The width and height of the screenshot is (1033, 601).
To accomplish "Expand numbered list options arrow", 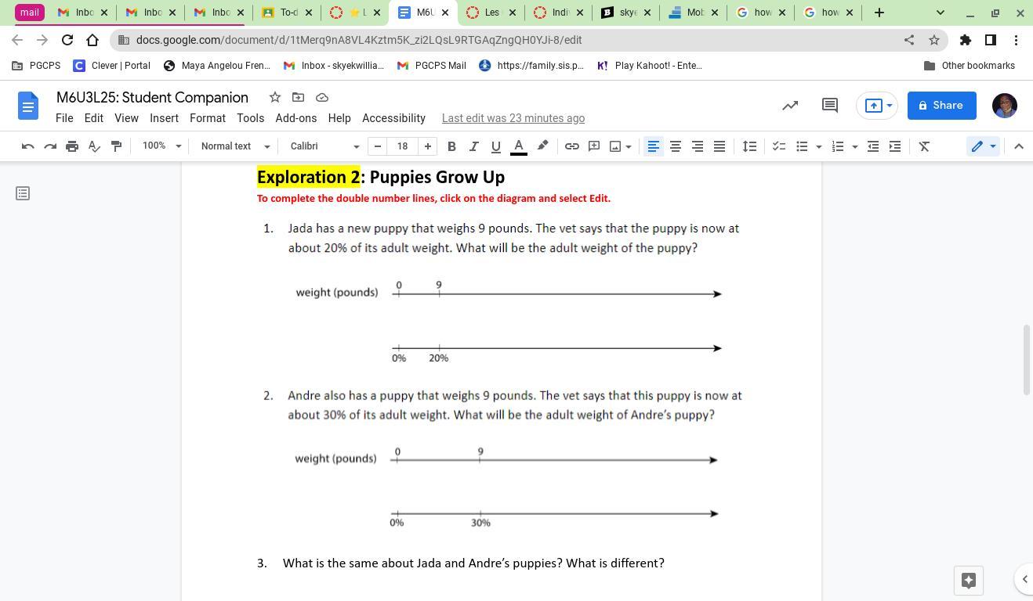I will pyautogui.click(x=855, y=146).
